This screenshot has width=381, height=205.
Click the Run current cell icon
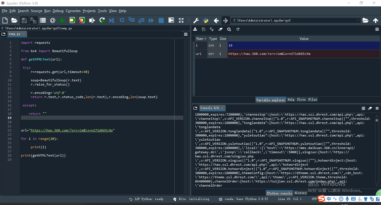point(73,20)
